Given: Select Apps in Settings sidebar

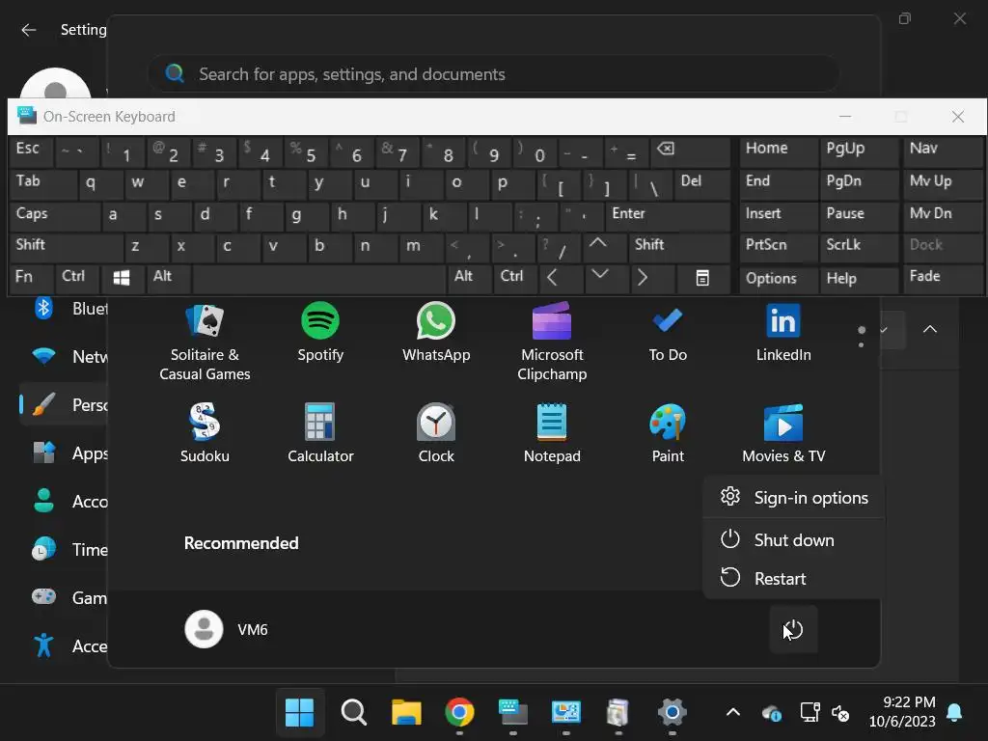Looking at the screenshot, I should coord(66,453).
